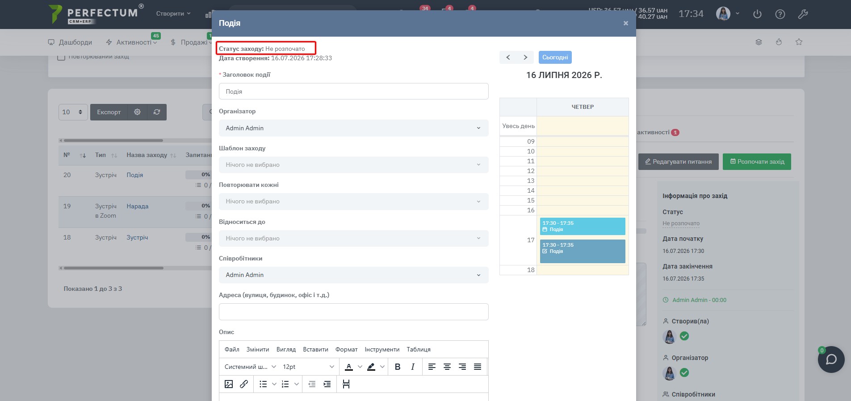Image resolution: width=851 pixels, height=401 pixels.
Task: Open the bullet list style dropdown
Action: [x=274, y=384]
